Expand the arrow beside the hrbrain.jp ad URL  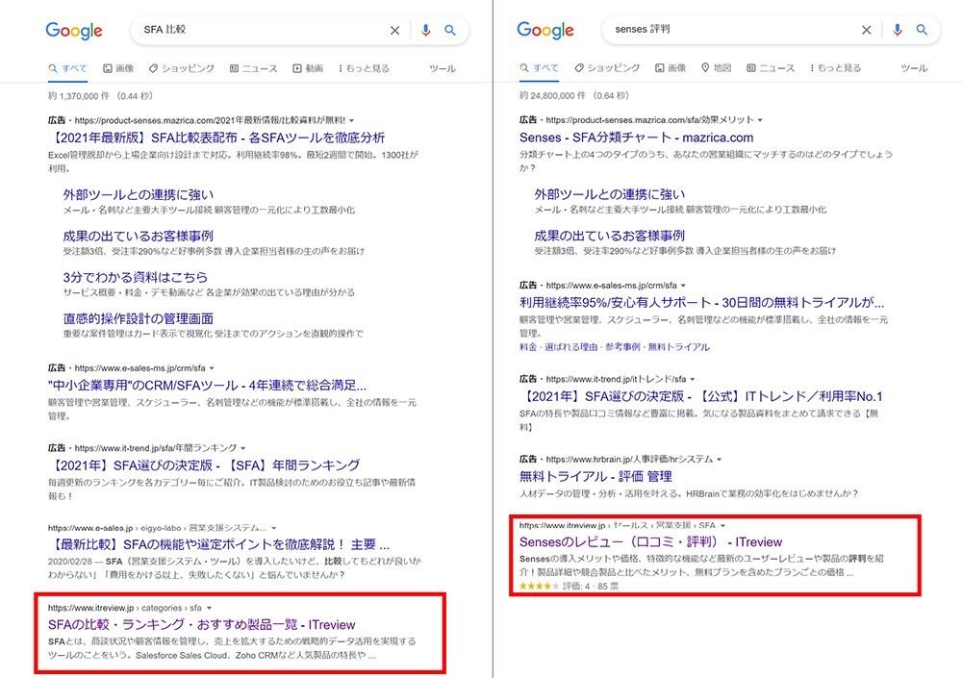pyautogui.click(x=719, y=459)
